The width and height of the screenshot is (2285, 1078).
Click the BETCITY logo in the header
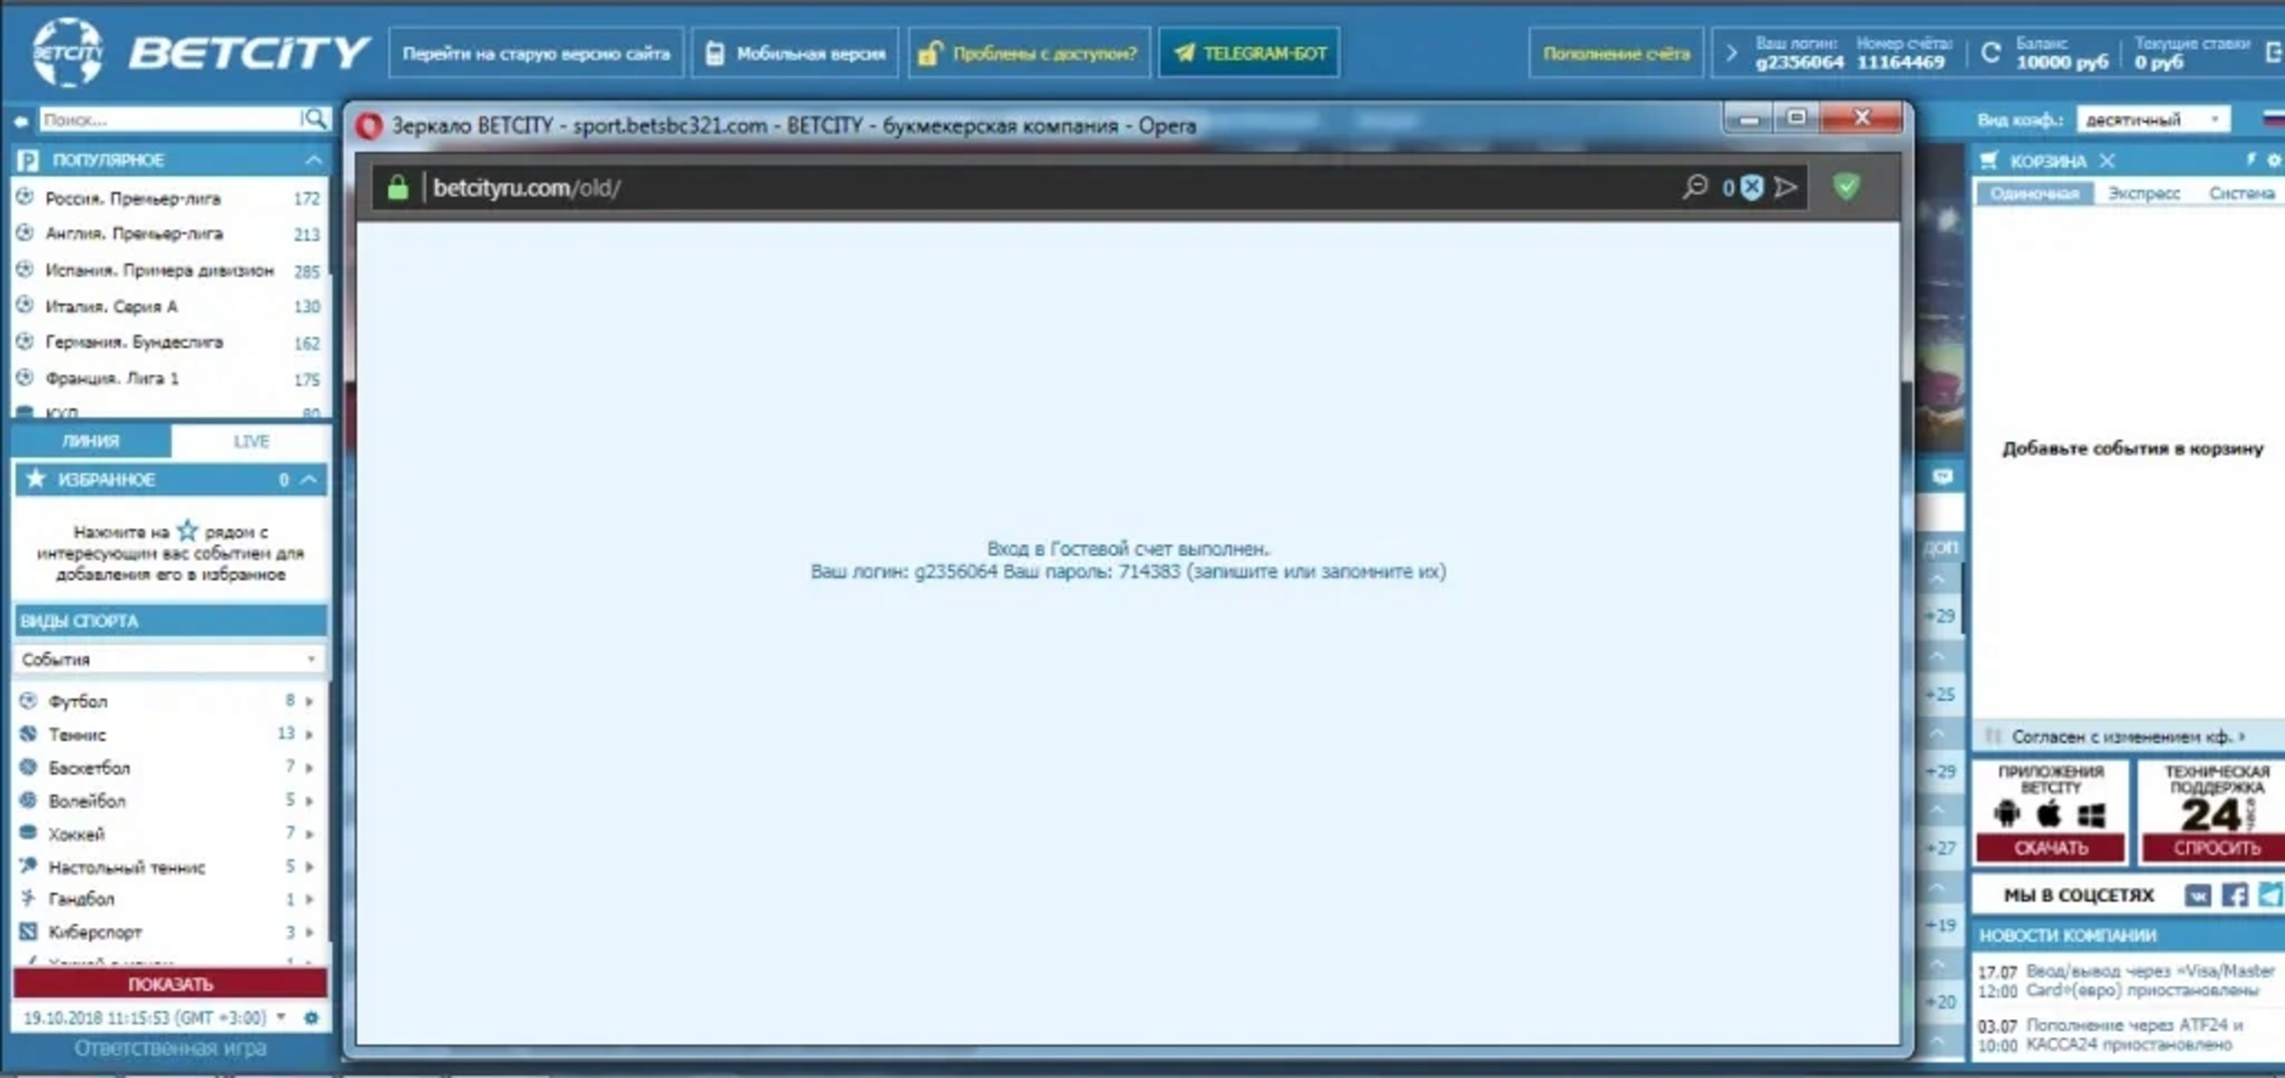point(200,52)
